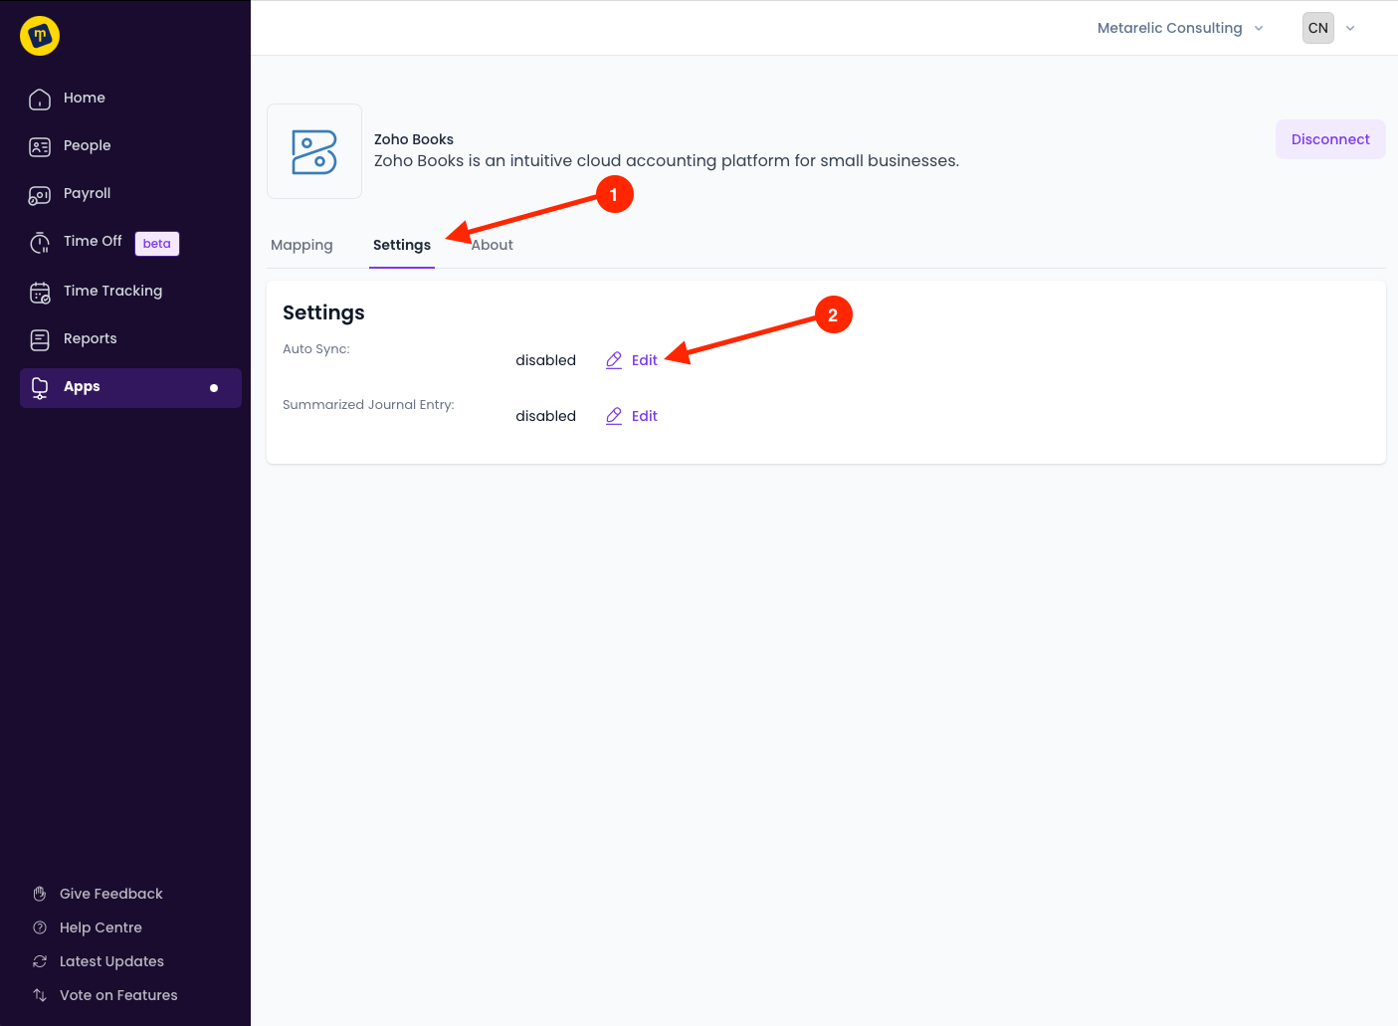Open the chevron beside the CN avatar
1398x1026 pixels.
(x=1350, y=28)
